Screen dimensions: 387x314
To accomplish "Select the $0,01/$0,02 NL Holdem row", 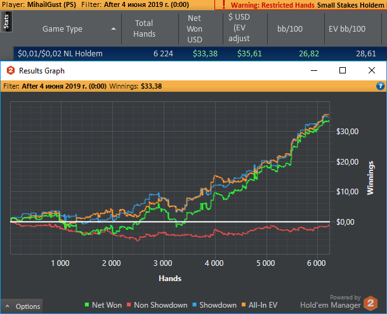I will click(60, 54).
